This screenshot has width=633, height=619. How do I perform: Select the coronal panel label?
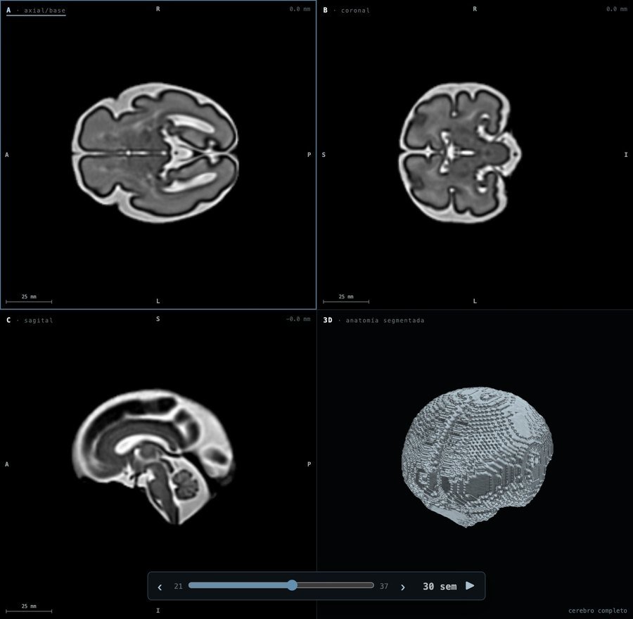pyautogui.click(x=346, y=11)
